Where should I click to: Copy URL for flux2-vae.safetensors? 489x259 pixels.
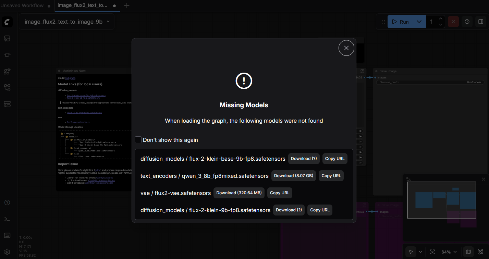pyautogui.click(x=280, y=193)
